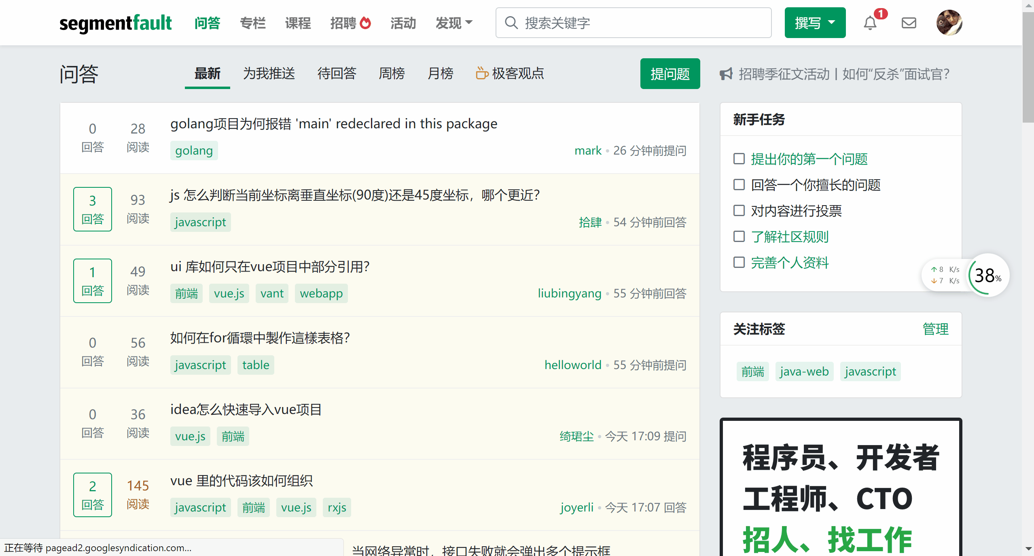Open 招聘 in top navigation
Screen dimensions: 1034x556
point(343,23)
